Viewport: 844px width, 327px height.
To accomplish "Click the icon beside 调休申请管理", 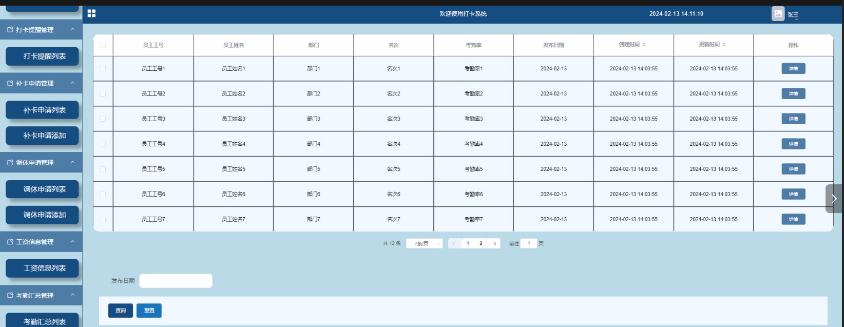I will click(x=10, y=162).
